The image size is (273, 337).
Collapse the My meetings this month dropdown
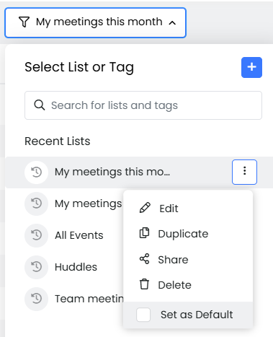coord(95,22)
